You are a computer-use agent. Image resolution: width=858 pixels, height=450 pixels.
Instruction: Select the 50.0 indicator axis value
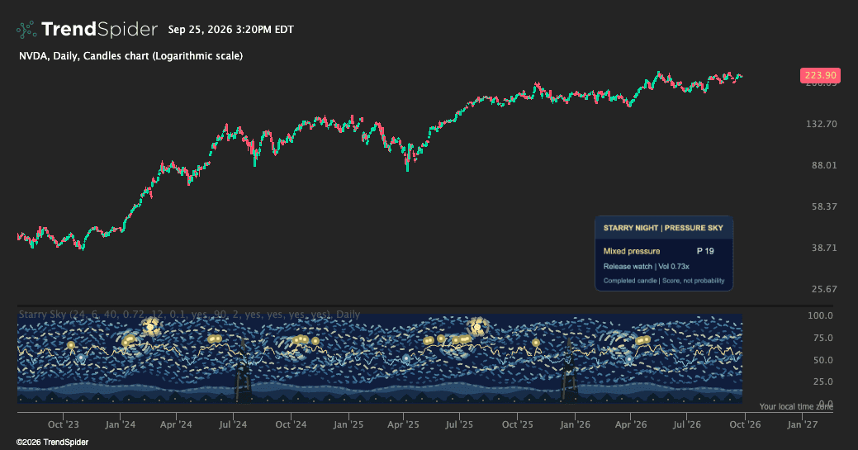click(x=823, y=360)
